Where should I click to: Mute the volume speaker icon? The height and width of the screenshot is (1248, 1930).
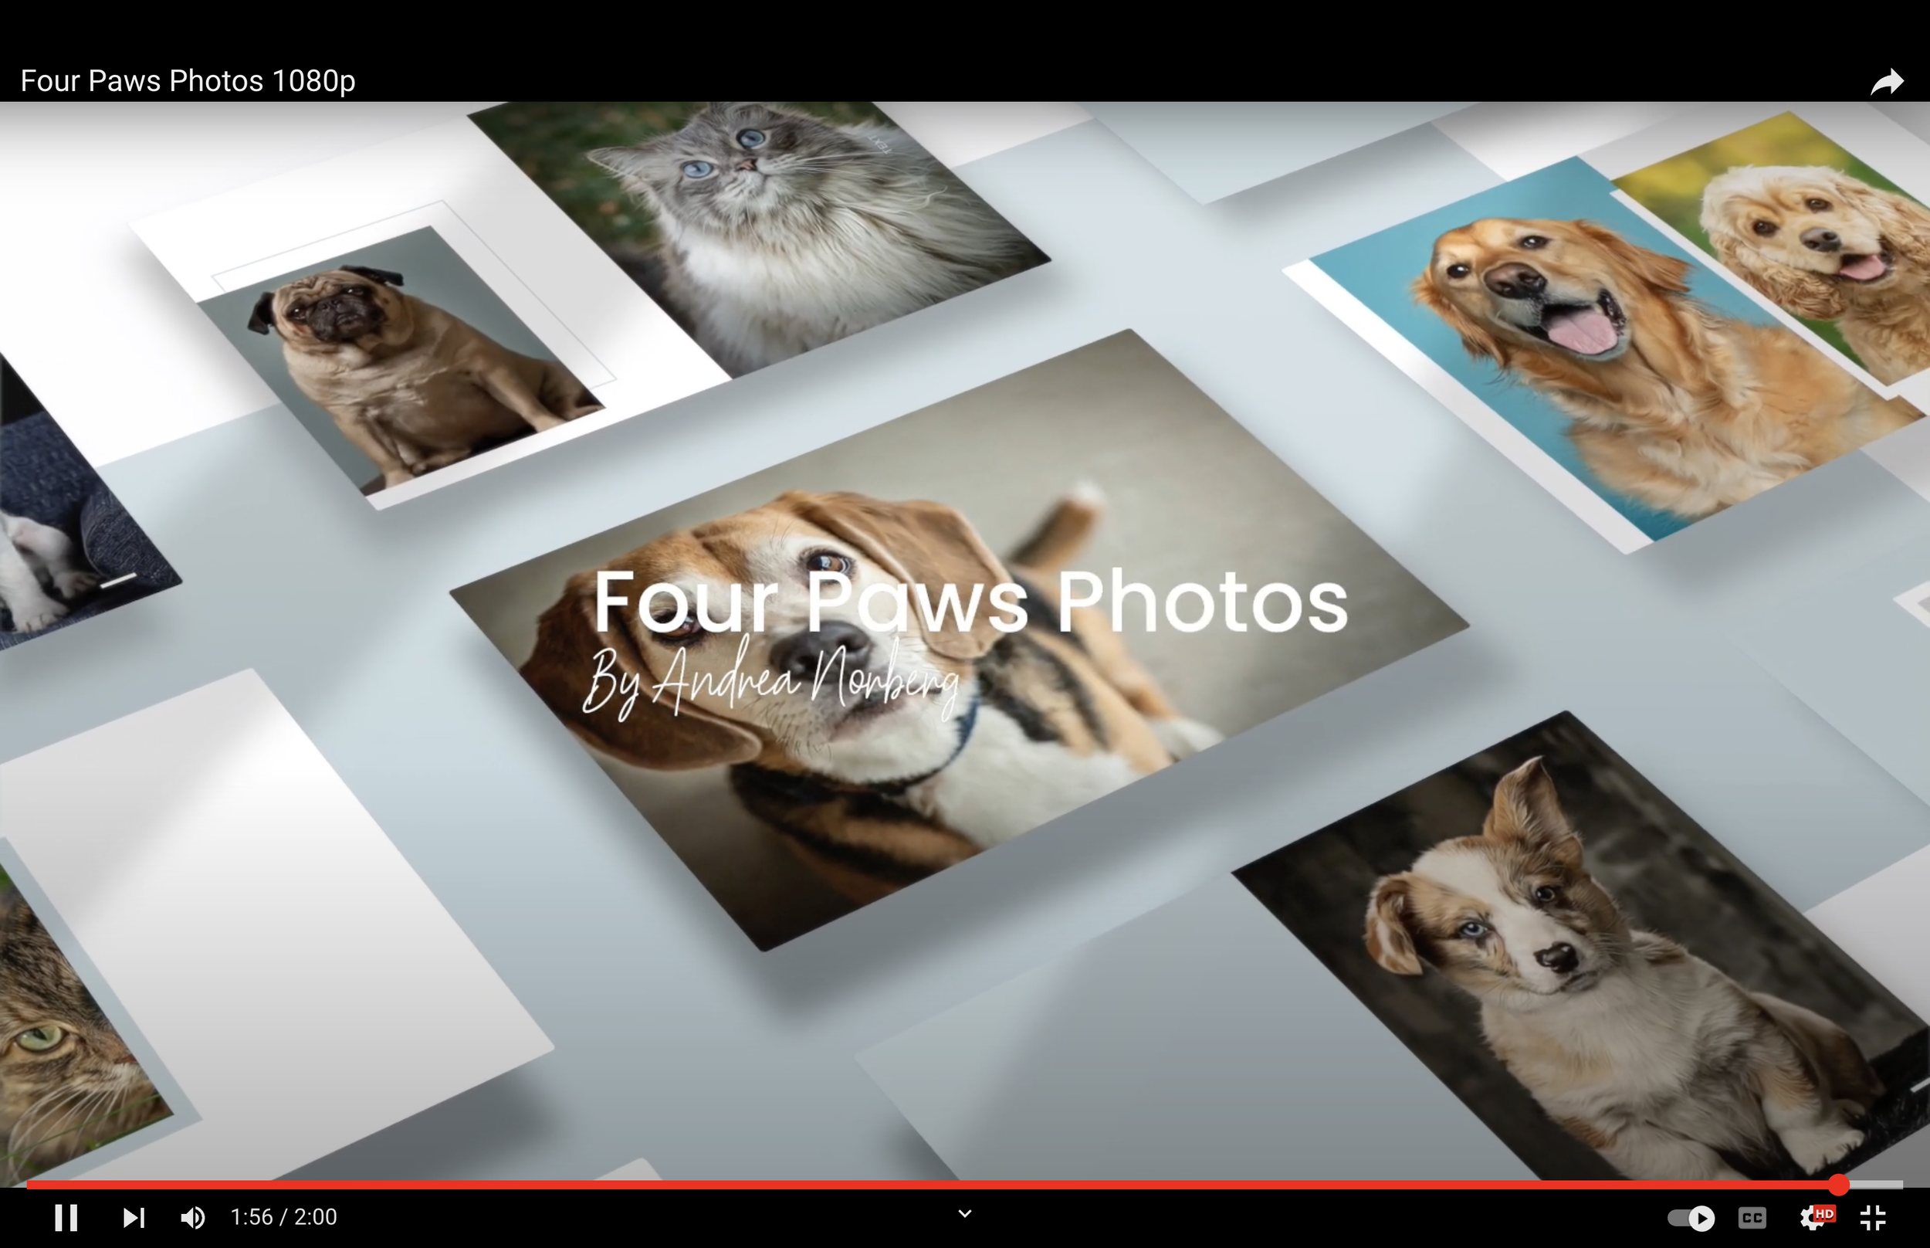(193, 1217)
